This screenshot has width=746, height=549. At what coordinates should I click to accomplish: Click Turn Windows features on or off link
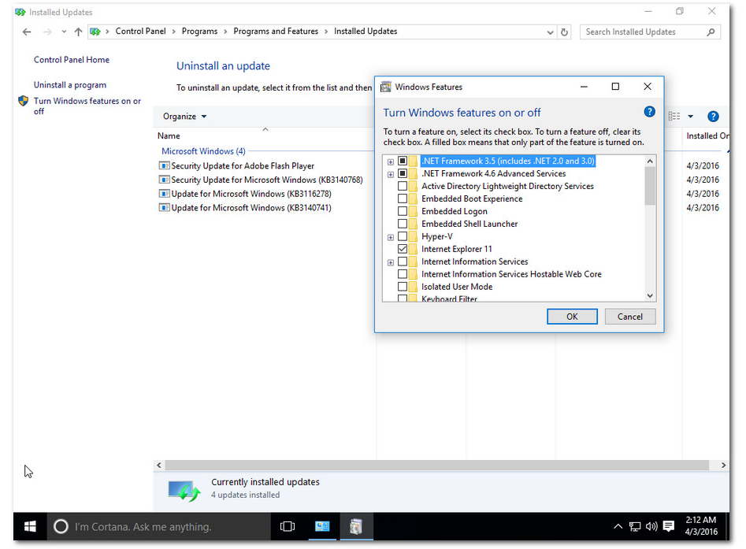click(87, 106)
